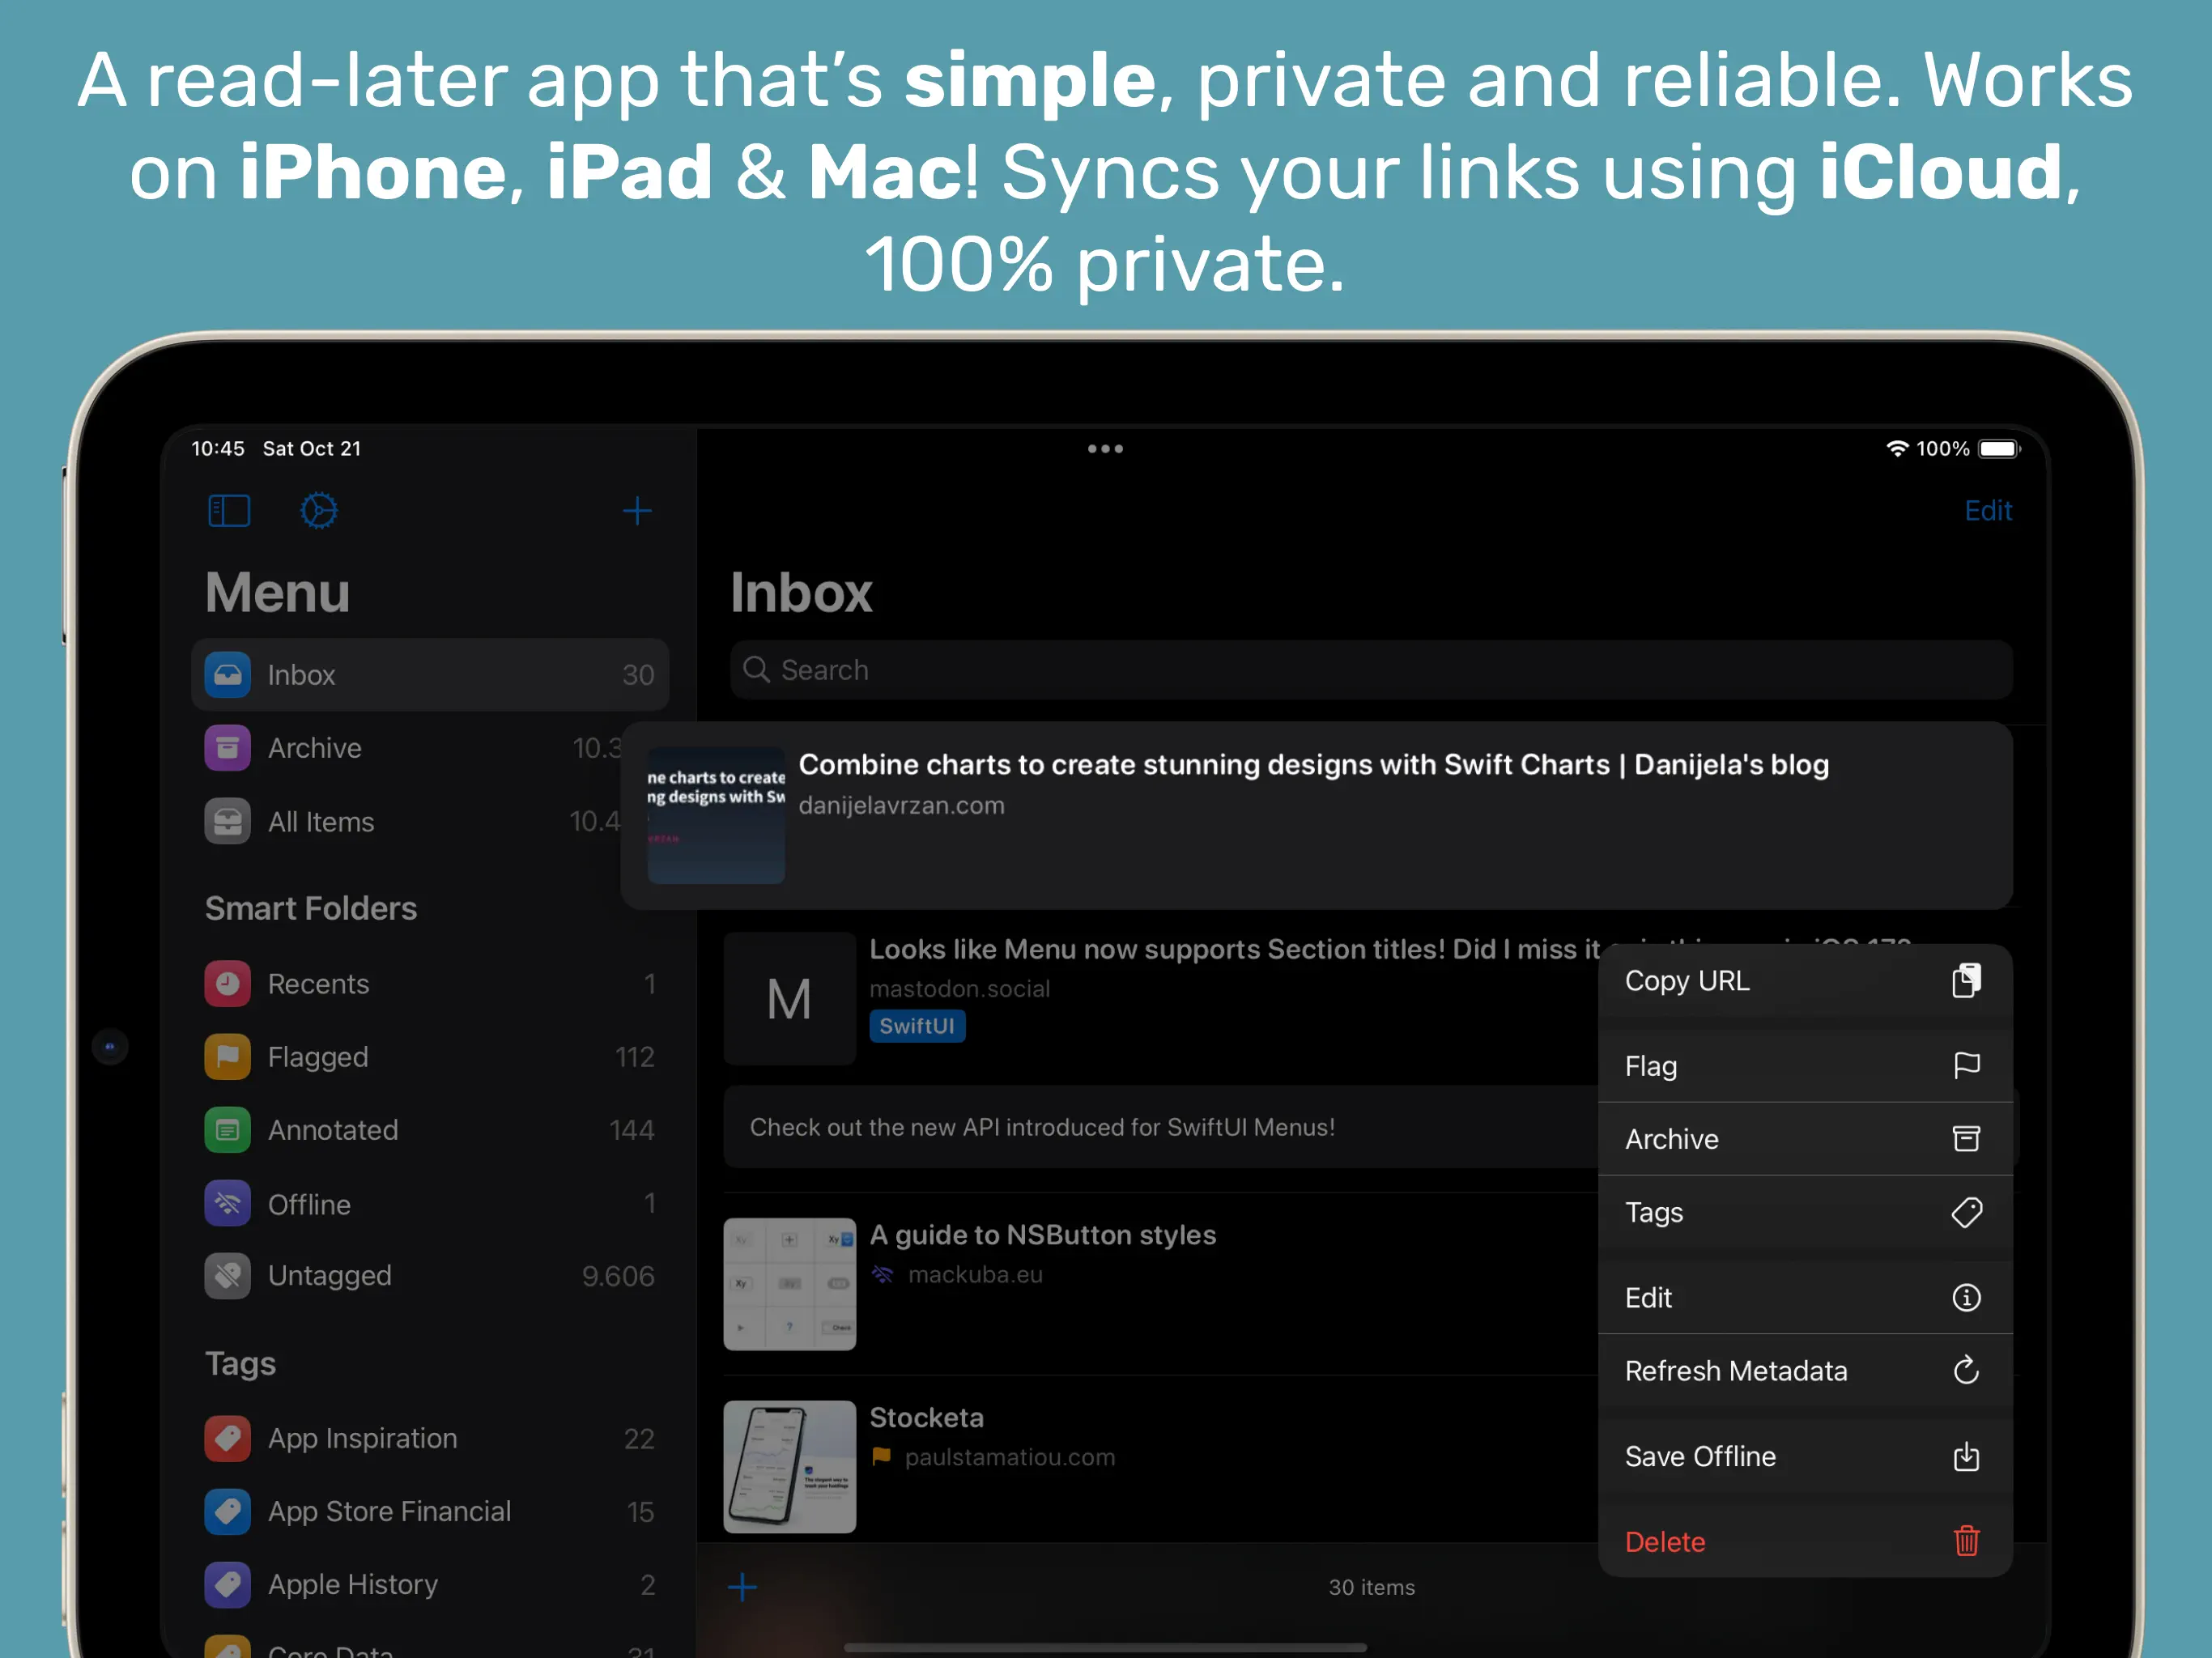
Task: Open the settings gear icon
Action: pyautogui.click(x=319, y=511)
